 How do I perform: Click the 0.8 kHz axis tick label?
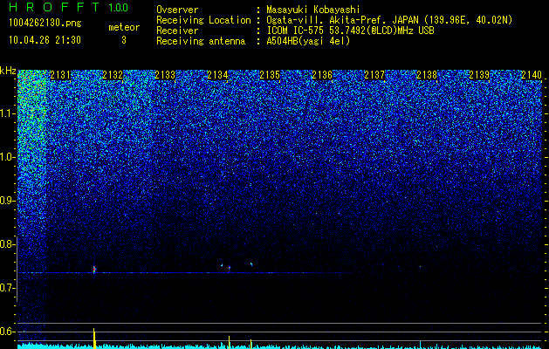click(x=7, y=244)
